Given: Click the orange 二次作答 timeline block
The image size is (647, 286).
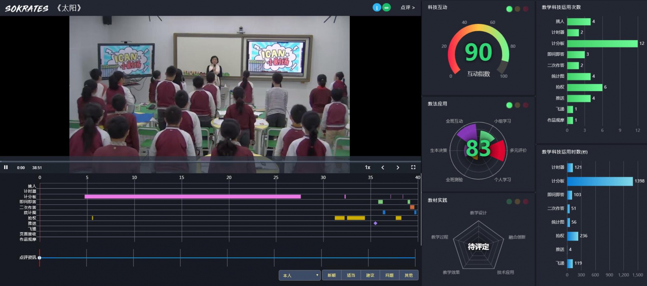Looking at the screenshot, I should tap(412, 207).
